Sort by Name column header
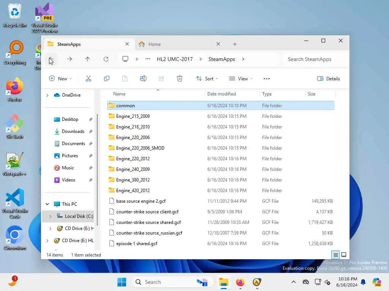 point(156,94)
